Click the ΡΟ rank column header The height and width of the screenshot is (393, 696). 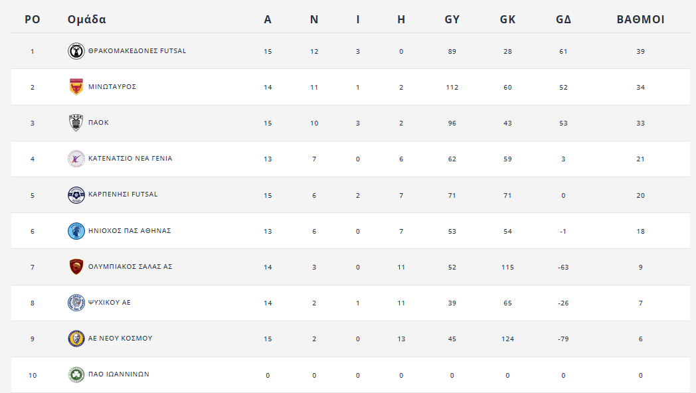33,19
